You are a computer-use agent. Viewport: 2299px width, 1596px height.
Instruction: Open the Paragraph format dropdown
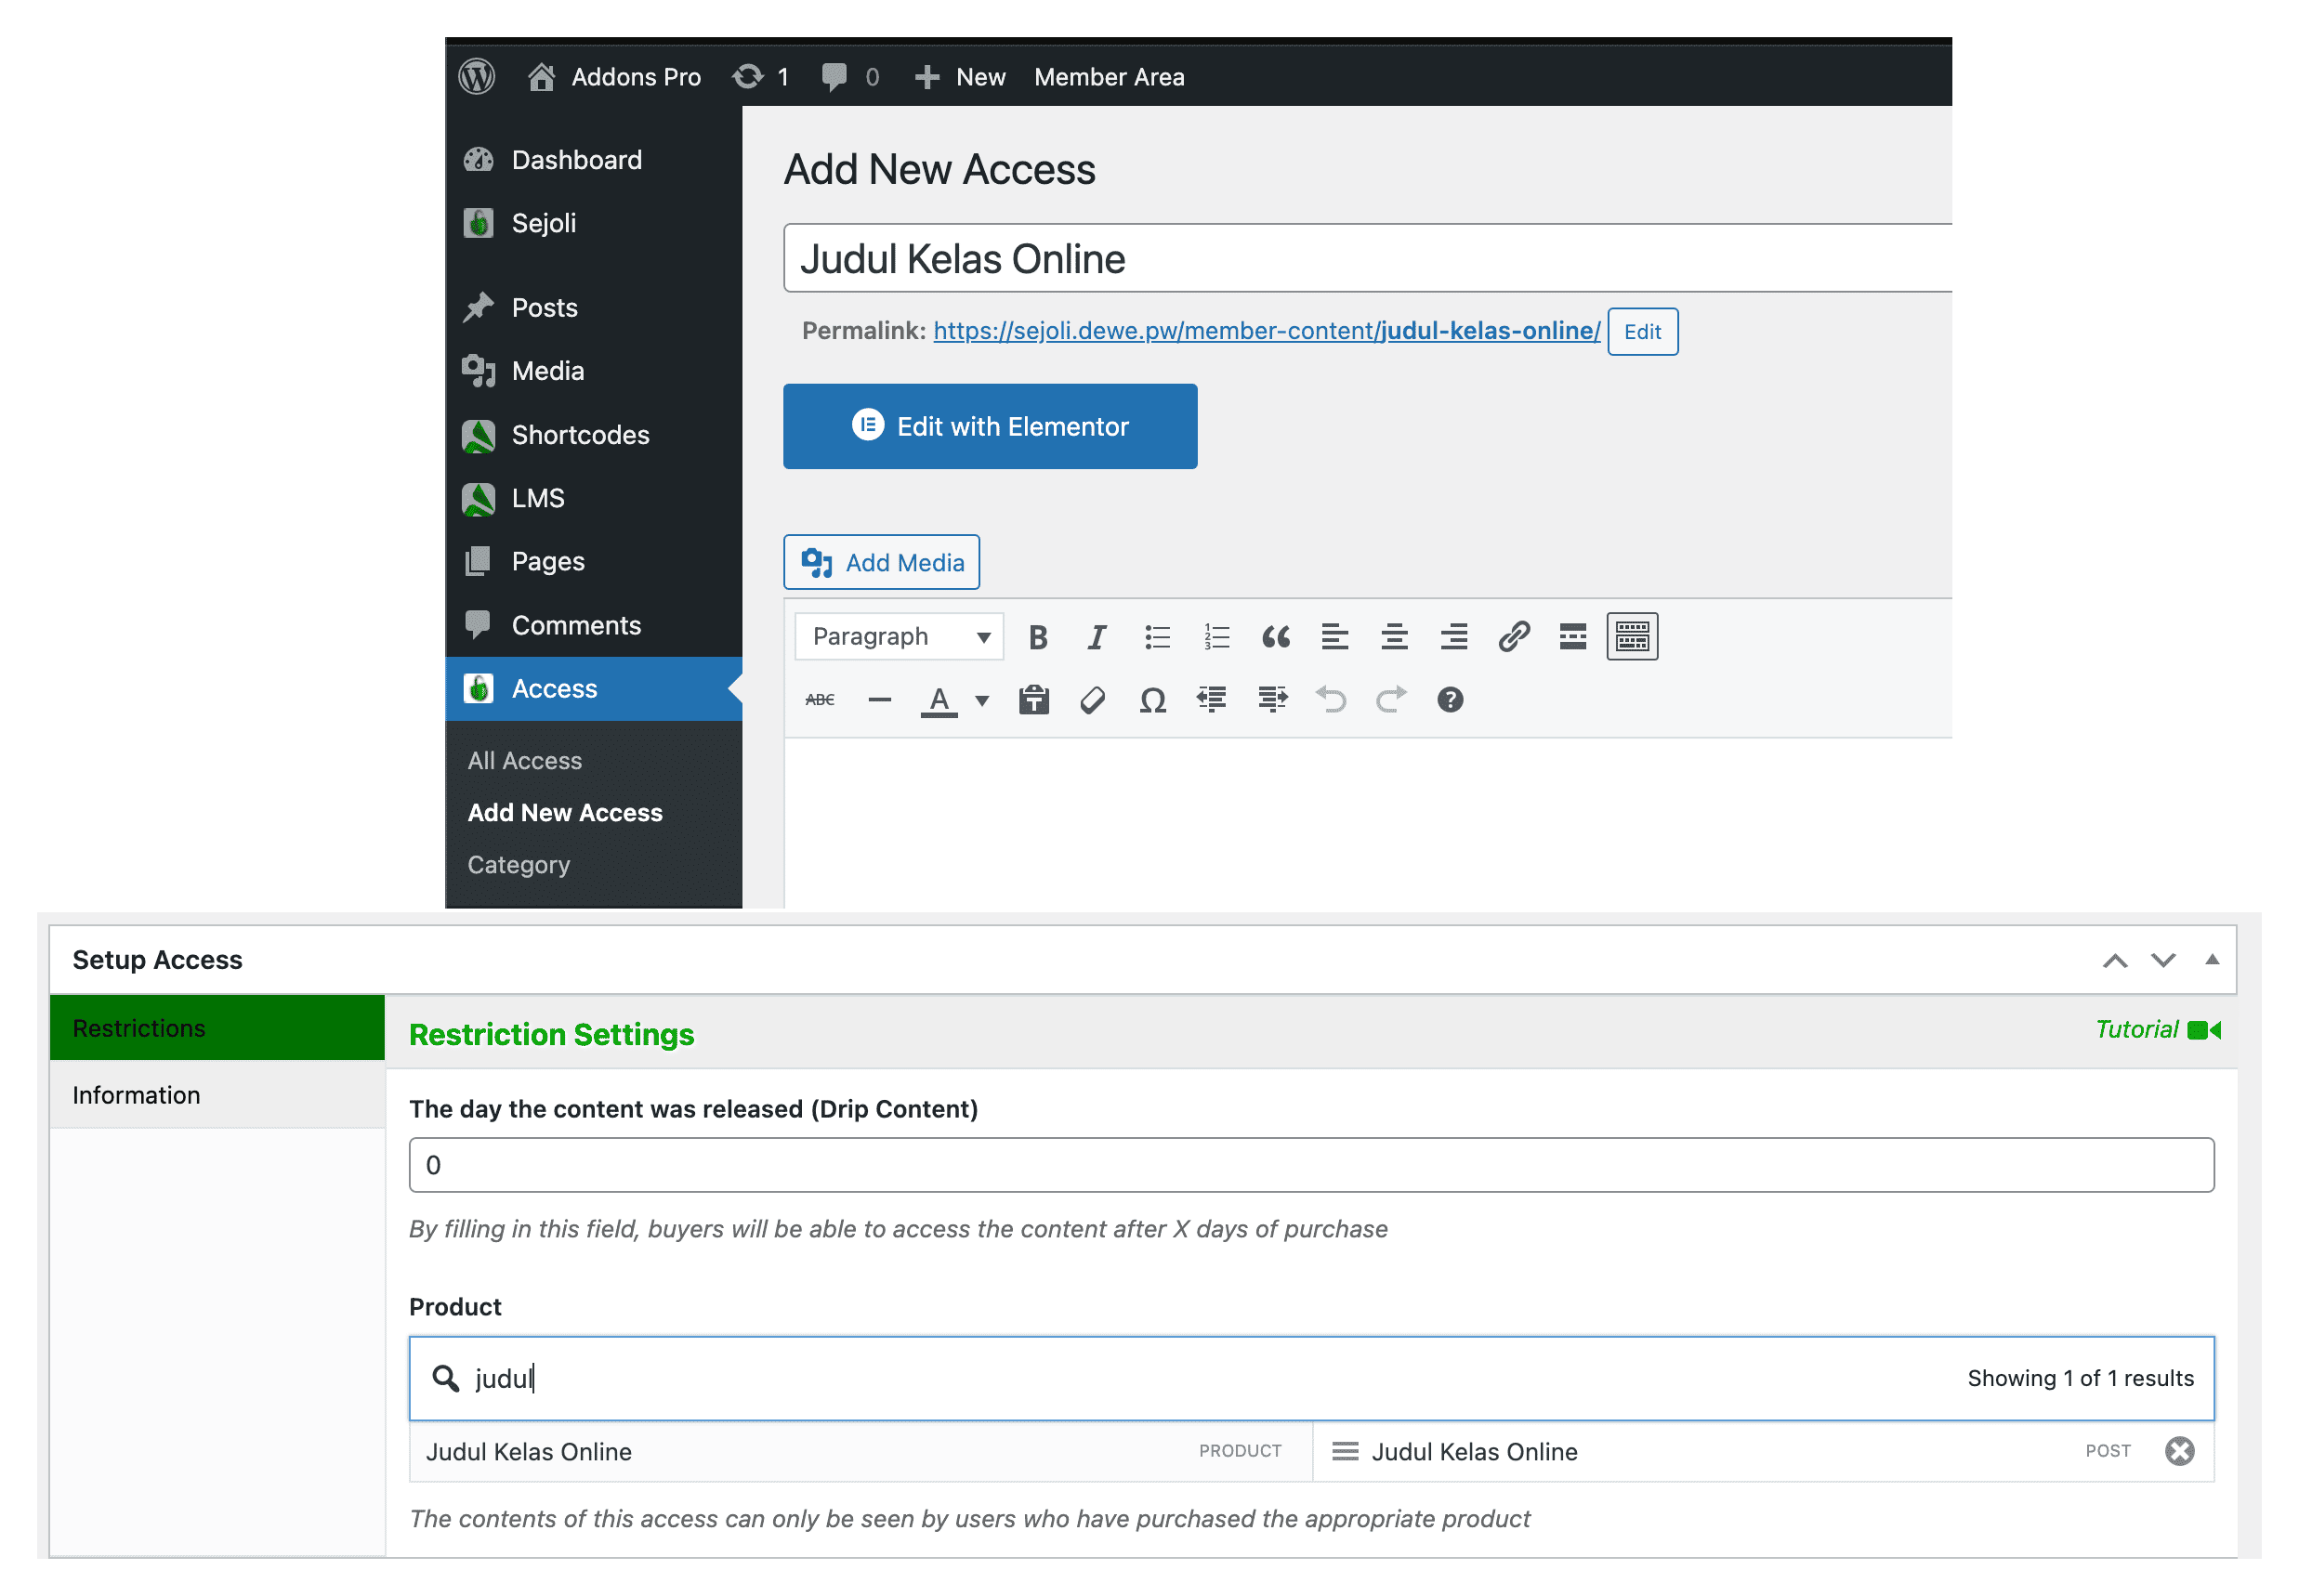(899, 637)
